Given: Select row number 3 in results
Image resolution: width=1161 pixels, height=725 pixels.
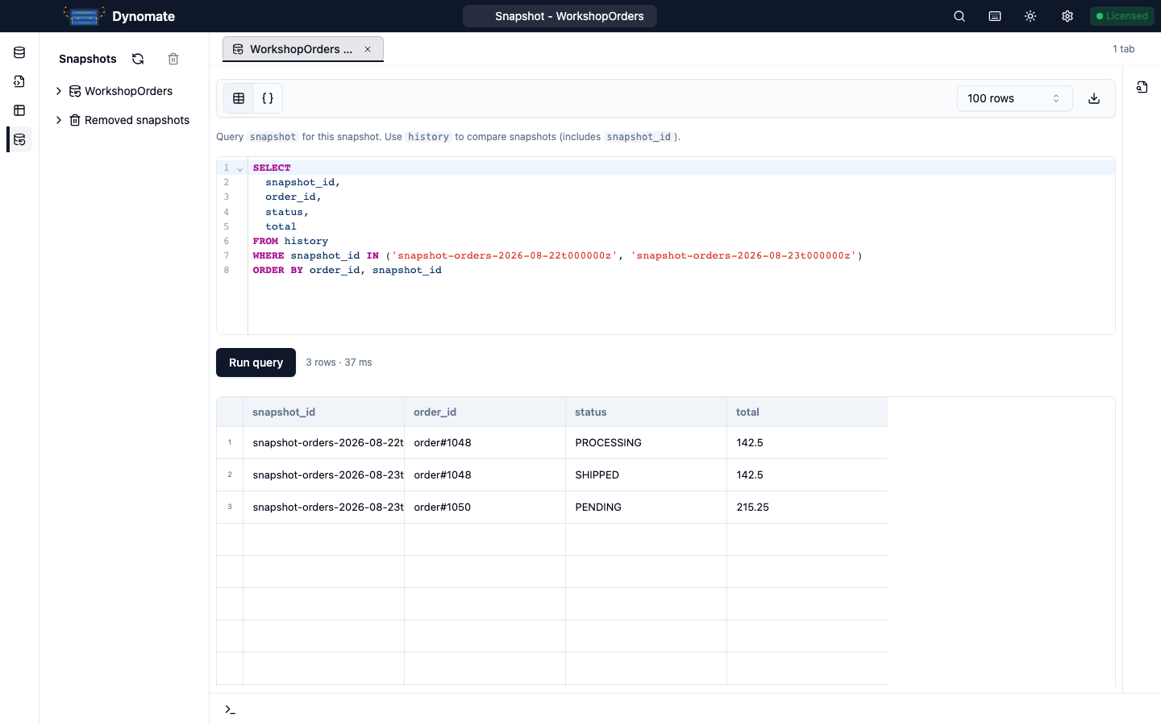Looking at the screenshot, I should (230, 507).
